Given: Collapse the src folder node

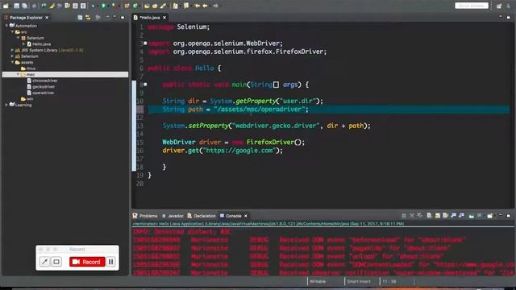Looking at the screenshot, I should (12, 32).
